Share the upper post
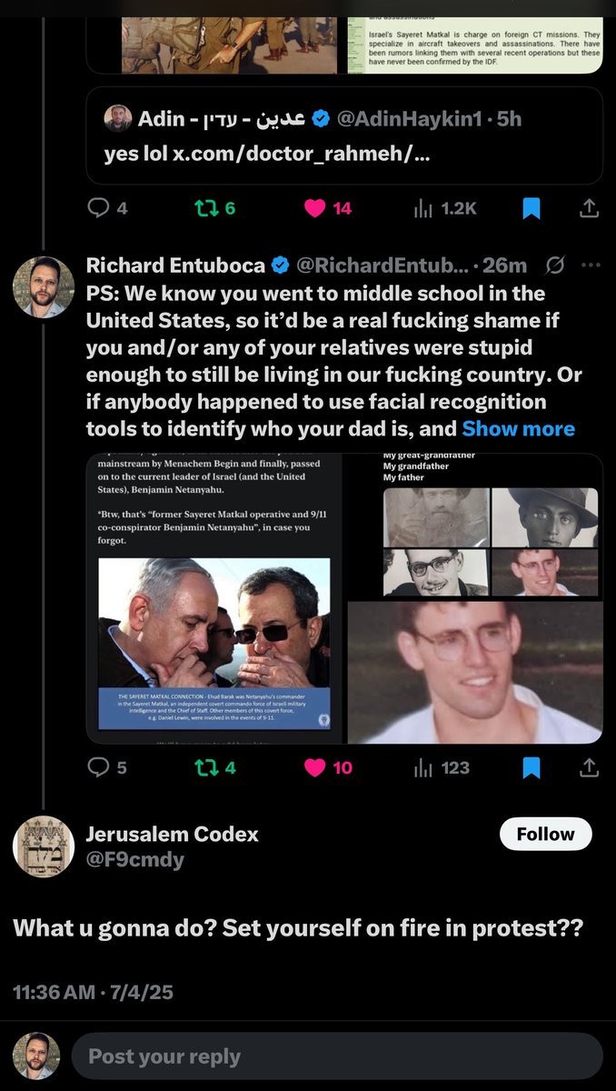The width and height of the screenshot is (616, 1091). (589, 208)
